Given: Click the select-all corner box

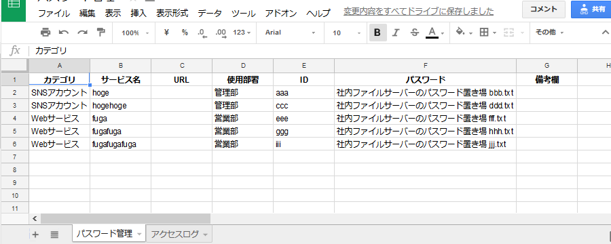Looking at the screenshot, I should tap(14, 65).
